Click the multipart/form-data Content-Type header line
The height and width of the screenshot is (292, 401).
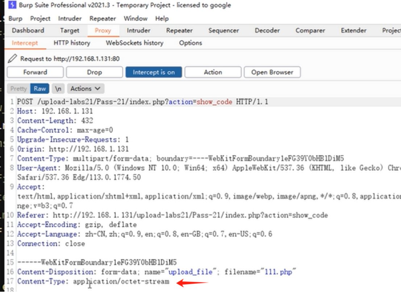180,158
